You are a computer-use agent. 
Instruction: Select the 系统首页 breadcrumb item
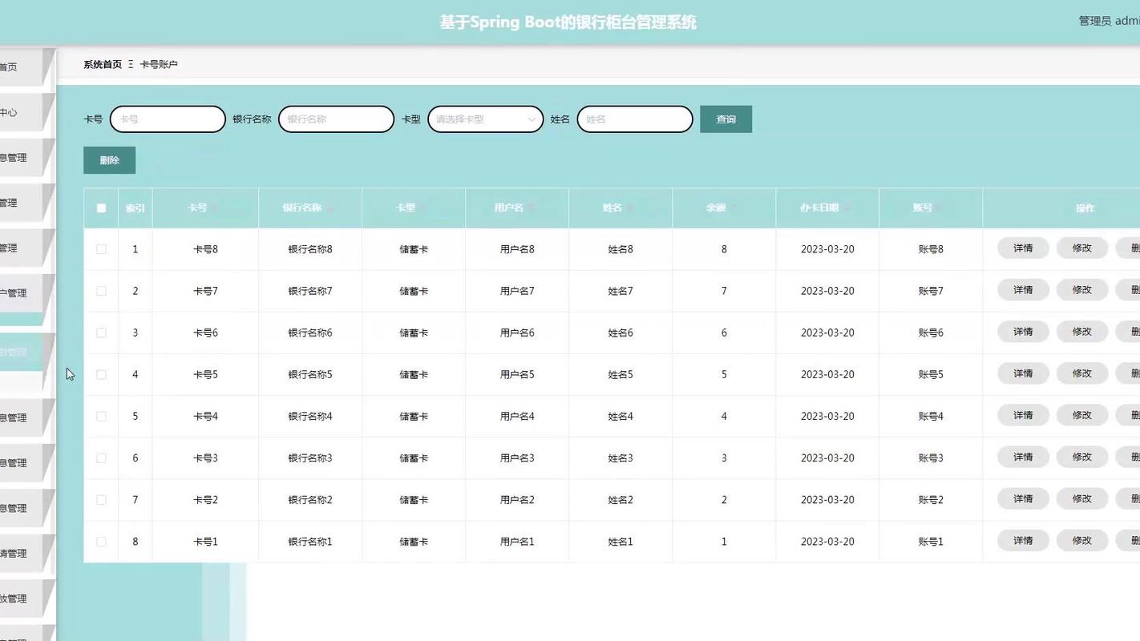tap(102, 64)
